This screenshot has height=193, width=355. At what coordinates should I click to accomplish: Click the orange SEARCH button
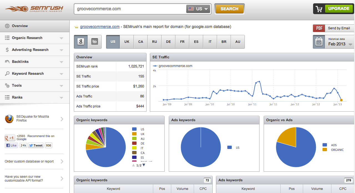[230, 9]
